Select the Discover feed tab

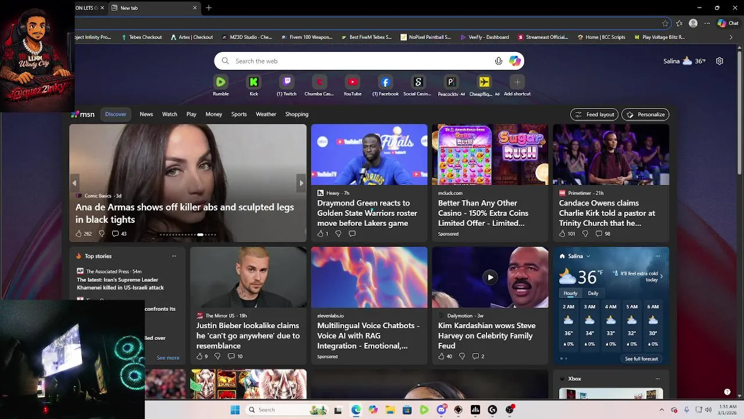coord(116,114)
